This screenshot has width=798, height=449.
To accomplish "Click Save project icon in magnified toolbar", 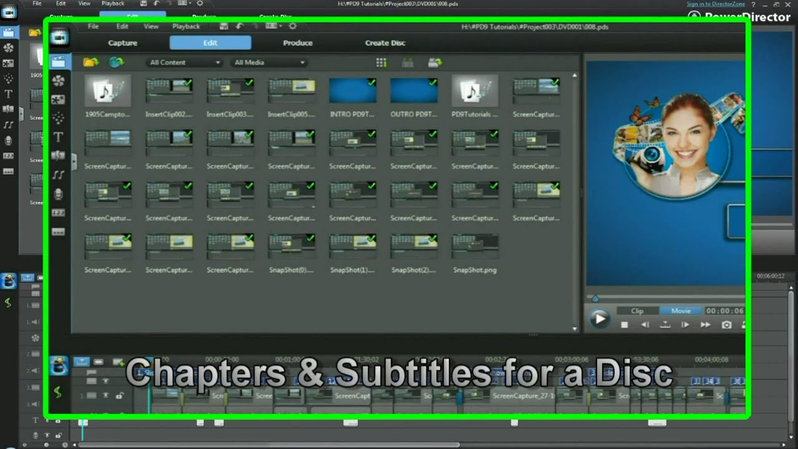I will pyautogui.click(x=224, y=26).
